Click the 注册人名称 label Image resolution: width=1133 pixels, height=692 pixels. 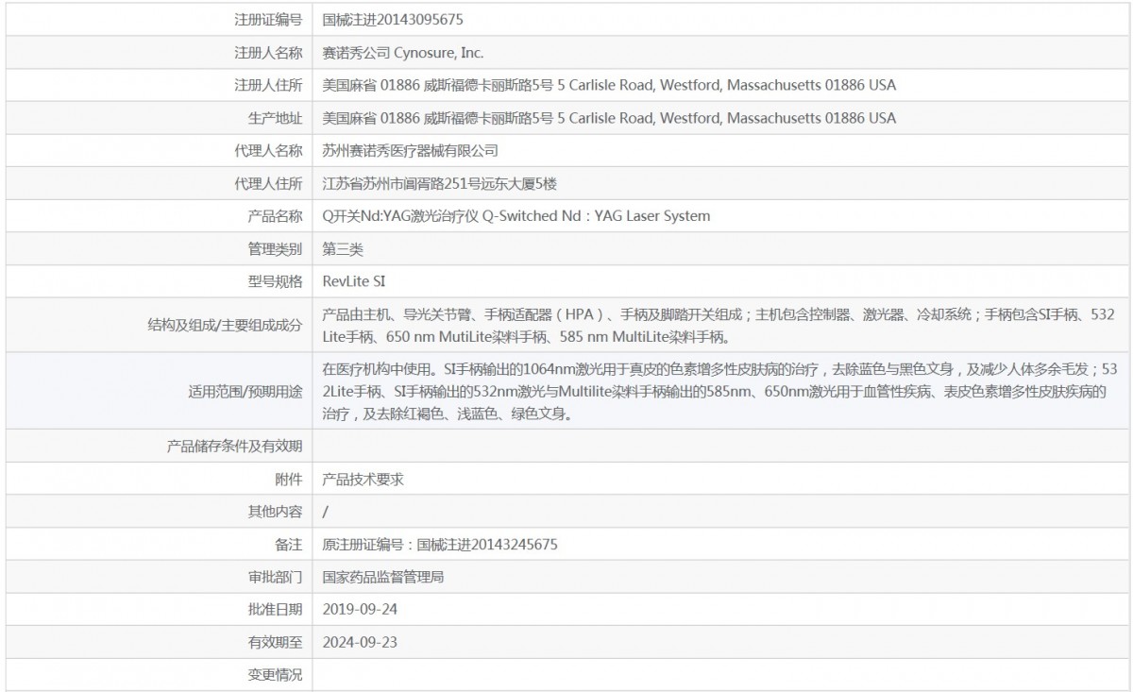(x=268, y=53)
